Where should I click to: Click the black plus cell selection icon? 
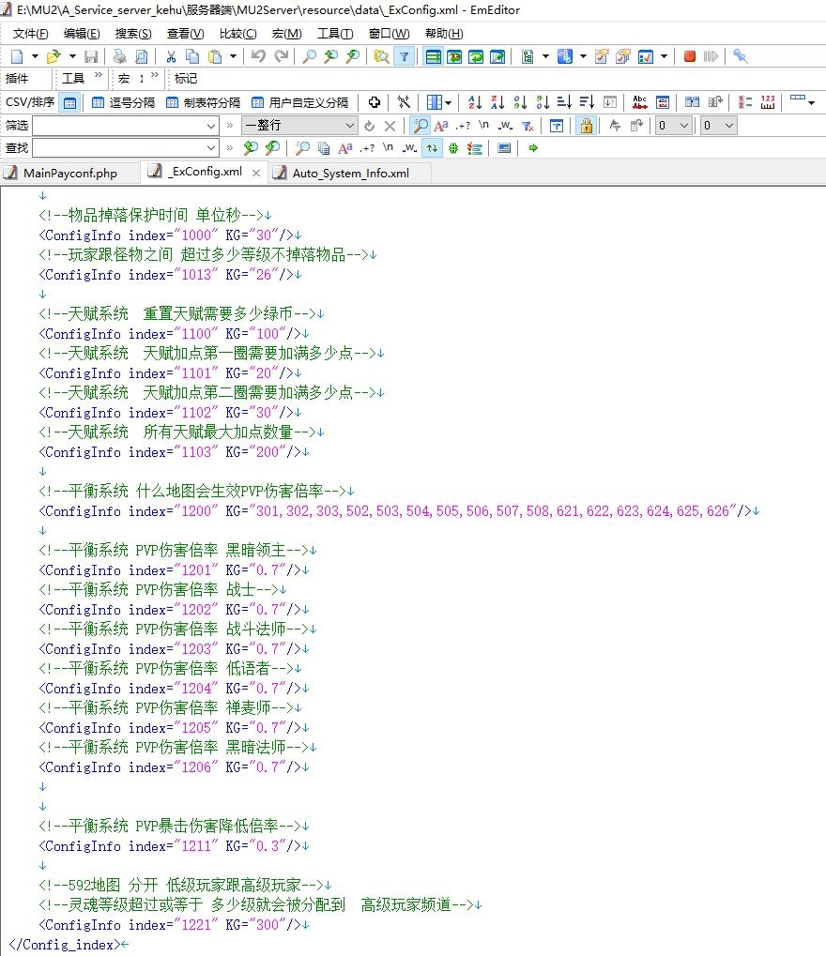click(x=375, y=102)
